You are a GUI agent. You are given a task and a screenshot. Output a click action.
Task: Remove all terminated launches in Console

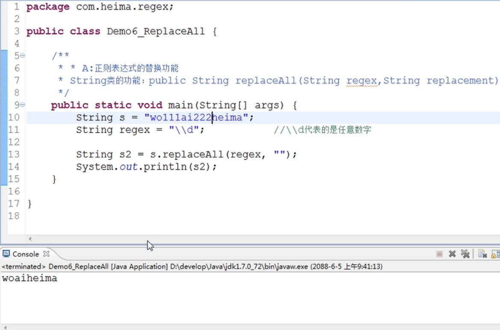point(465,254)
